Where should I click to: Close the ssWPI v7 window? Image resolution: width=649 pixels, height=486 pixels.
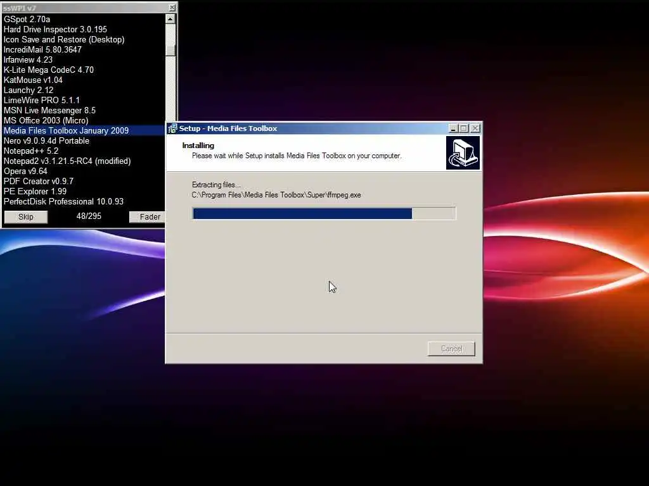(x=172, y=8)
